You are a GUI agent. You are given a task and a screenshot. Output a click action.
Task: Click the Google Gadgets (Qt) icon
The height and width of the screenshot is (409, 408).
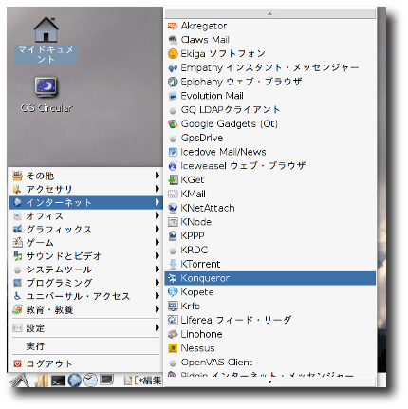pos(173,124)
